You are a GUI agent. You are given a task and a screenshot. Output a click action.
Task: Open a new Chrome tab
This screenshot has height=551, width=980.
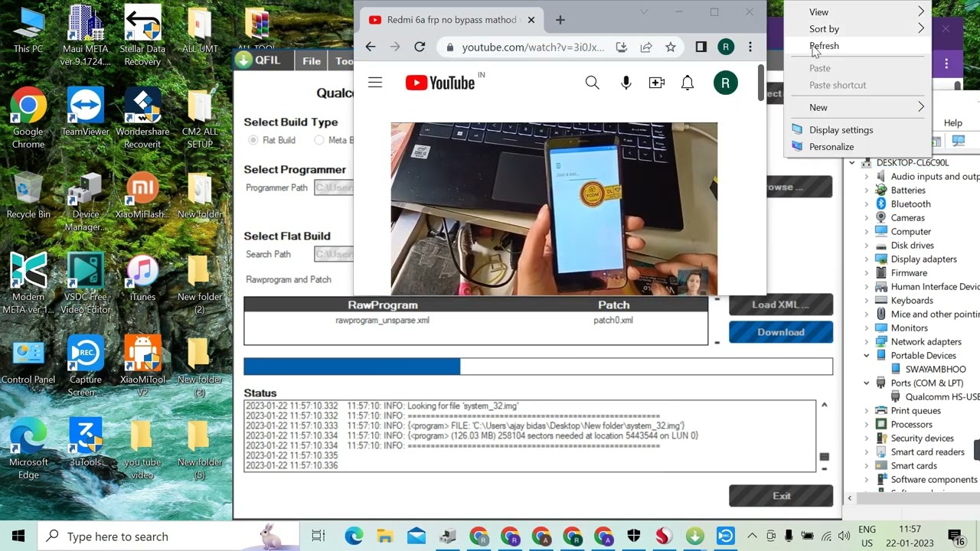[x=560, y=20]
